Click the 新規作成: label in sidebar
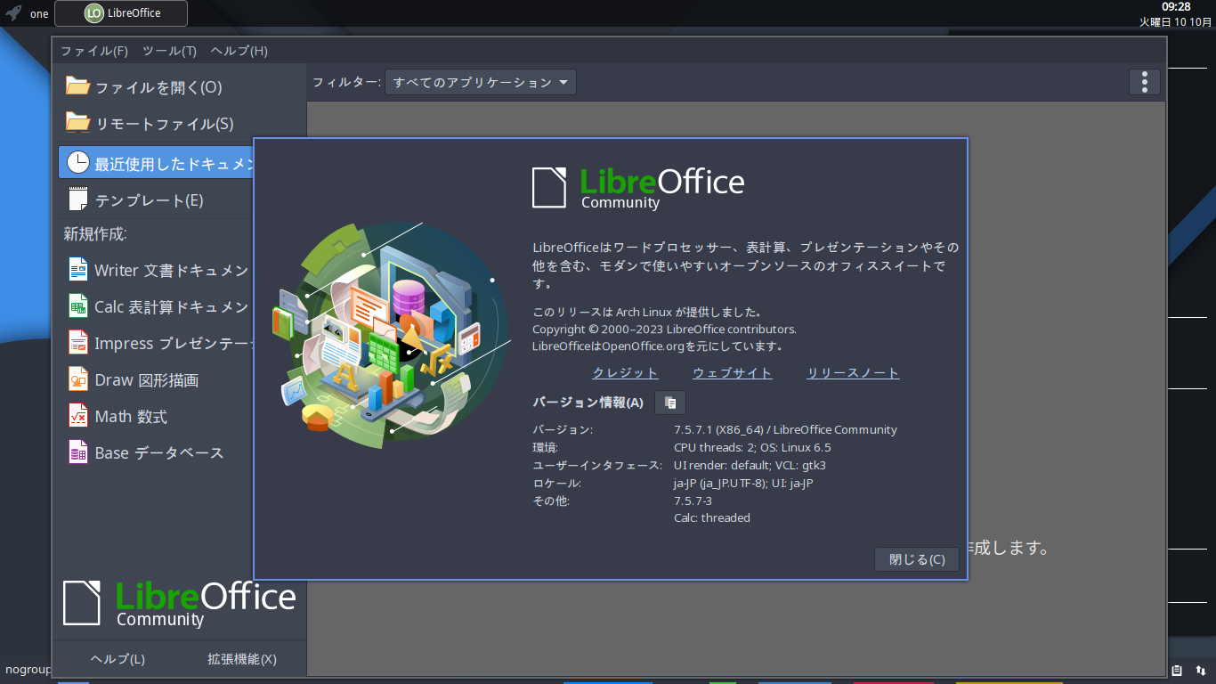The image size is (1216, 684). point(95,234)
